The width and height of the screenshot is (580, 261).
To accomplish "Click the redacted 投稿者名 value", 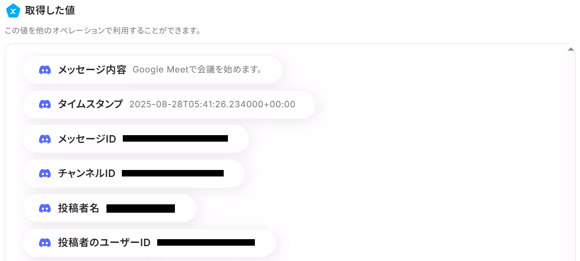I will click(x=140, y=209).
